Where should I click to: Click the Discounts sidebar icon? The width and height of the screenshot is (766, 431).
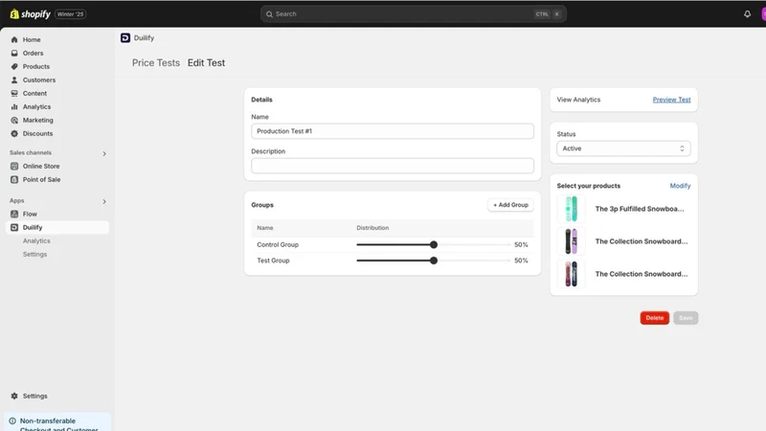[x=14, y=133]
